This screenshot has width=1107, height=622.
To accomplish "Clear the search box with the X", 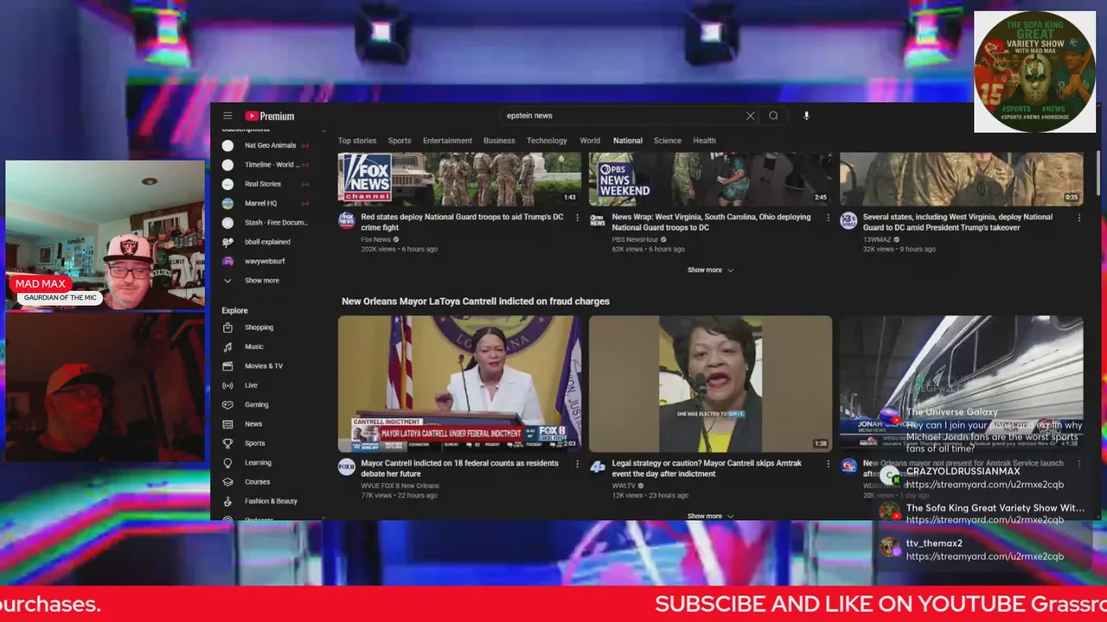I will point(750,116).
